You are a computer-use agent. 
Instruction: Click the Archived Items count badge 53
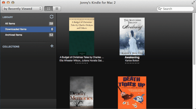tap(51, 35)
